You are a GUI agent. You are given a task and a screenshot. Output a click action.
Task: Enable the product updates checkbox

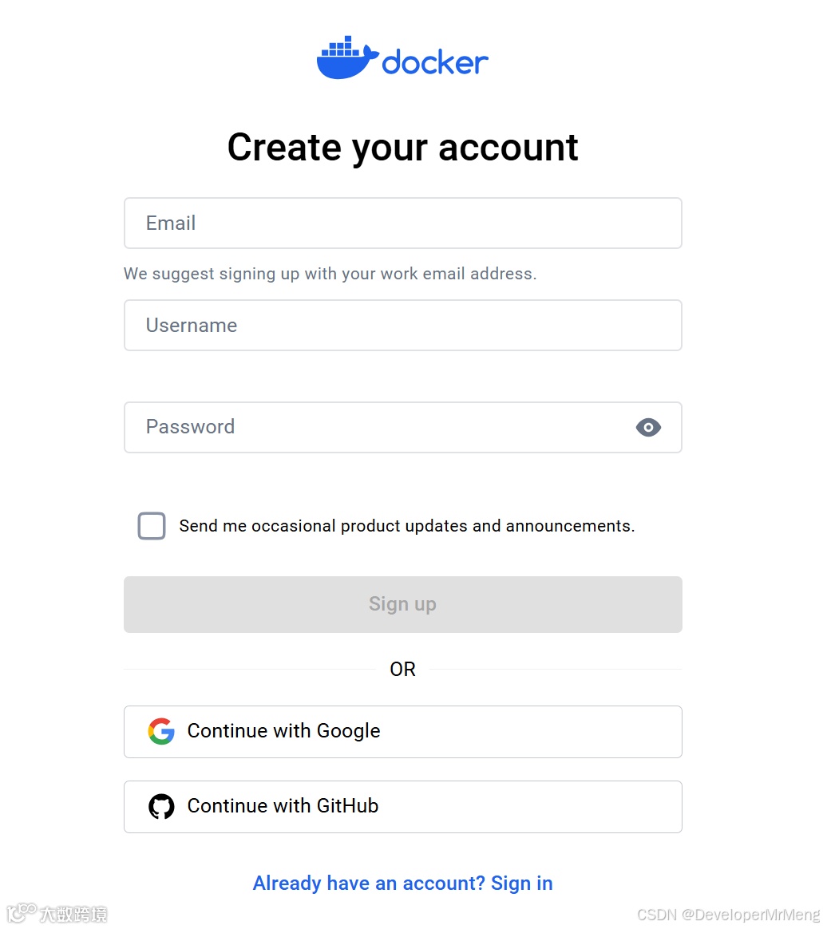(152, 526)
